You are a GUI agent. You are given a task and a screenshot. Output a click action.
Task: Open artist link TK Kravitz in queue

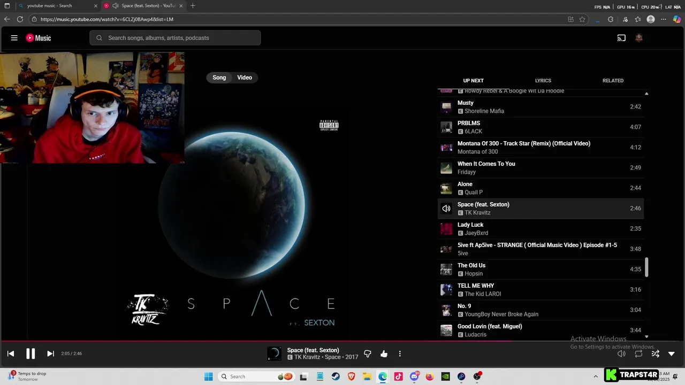(477, 213)
